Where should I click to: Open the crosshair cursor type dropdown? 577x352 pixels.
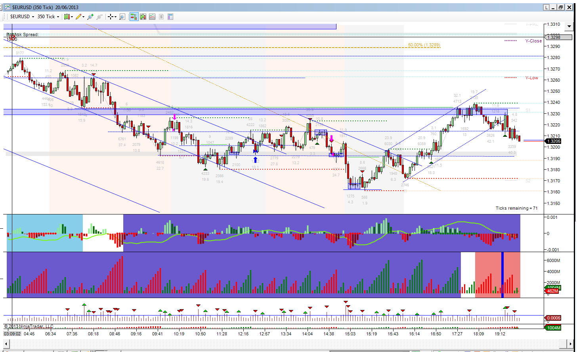(112, 17)
